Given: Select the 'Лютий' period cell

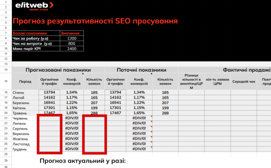Looking at the screenshot, I should coord(25,97).
